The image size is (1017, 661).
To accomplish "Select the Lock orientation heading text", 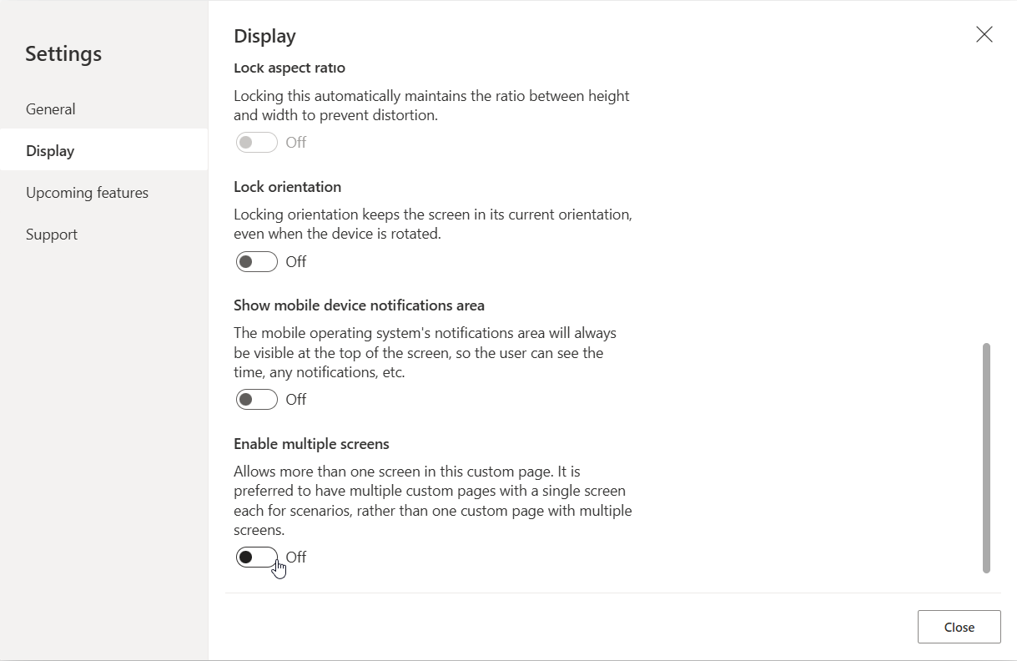I will (288, 186).
